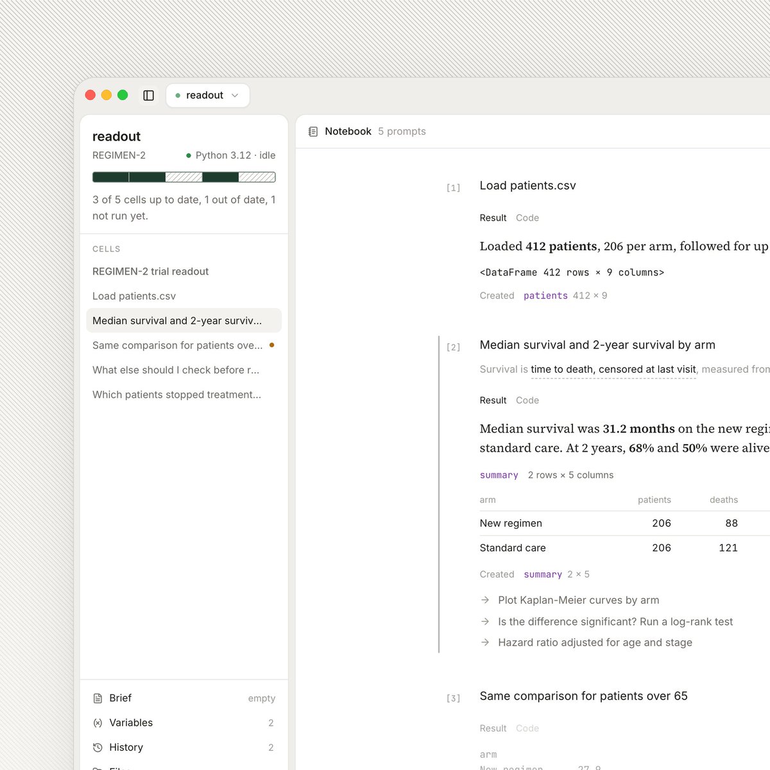Click summary variable in the Created line
Viewport: 770px width, 770px height.
543,575
